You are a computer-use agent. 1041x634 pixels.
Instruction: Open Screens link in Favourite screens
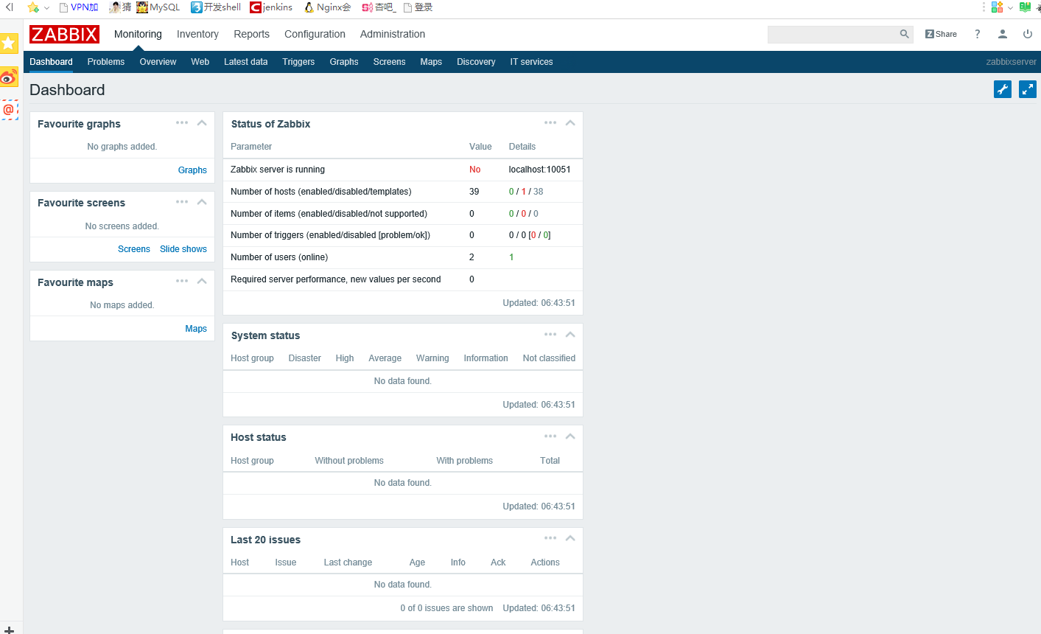click(x=134, y=249)
